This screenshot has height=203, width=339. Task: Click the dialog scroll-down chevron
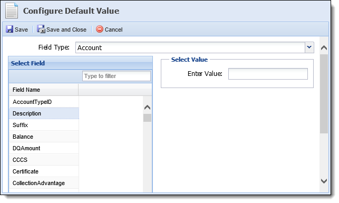click(324, 181)
